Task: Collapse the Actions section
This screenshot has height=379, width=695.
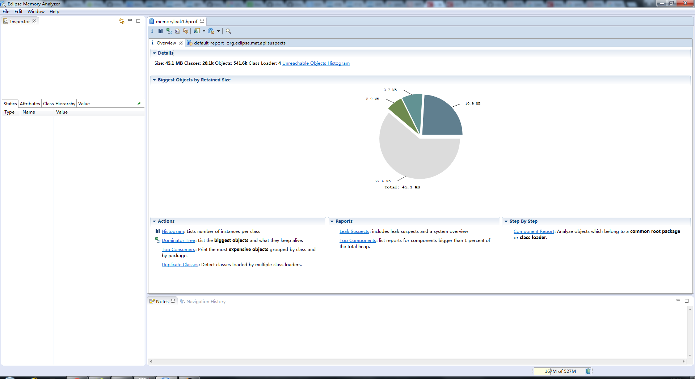Action: [x=154, y=221]
